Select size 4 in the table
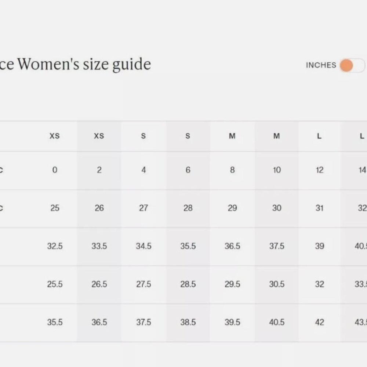This screenshot has height=367, width=367. click(143, 170)
